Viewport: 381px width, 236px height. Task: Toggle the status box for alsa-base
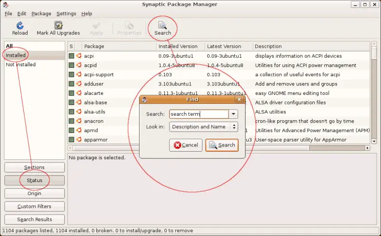pyautogui.click(x=71, y=103)
